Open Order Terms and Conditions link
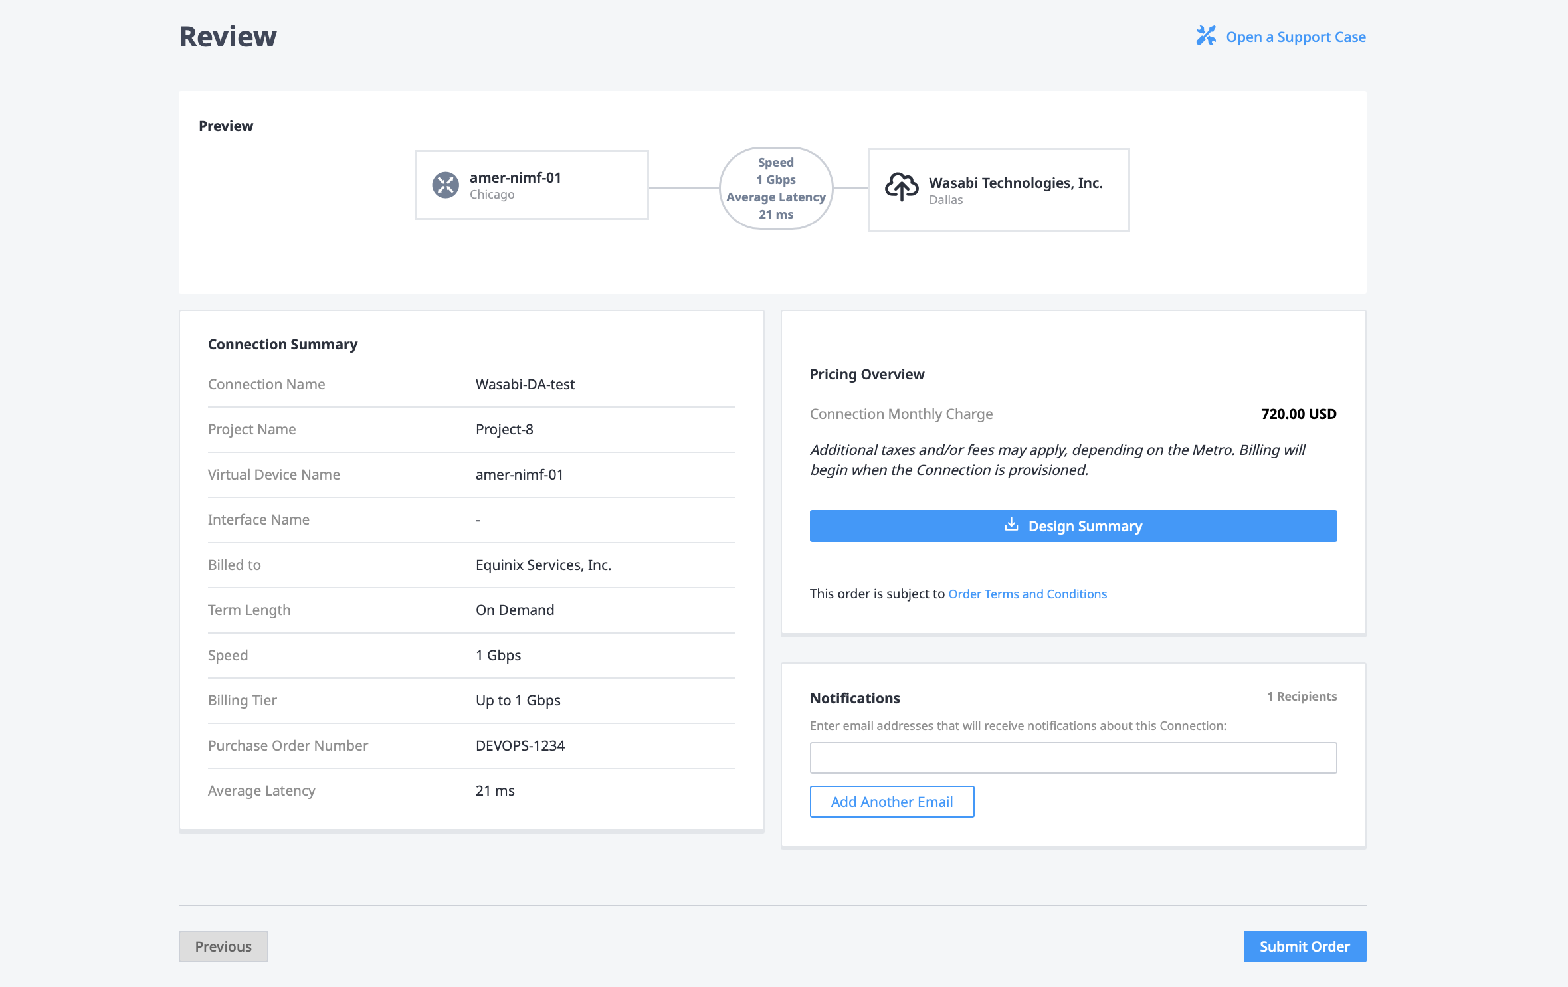 [x=1027, y=594]
